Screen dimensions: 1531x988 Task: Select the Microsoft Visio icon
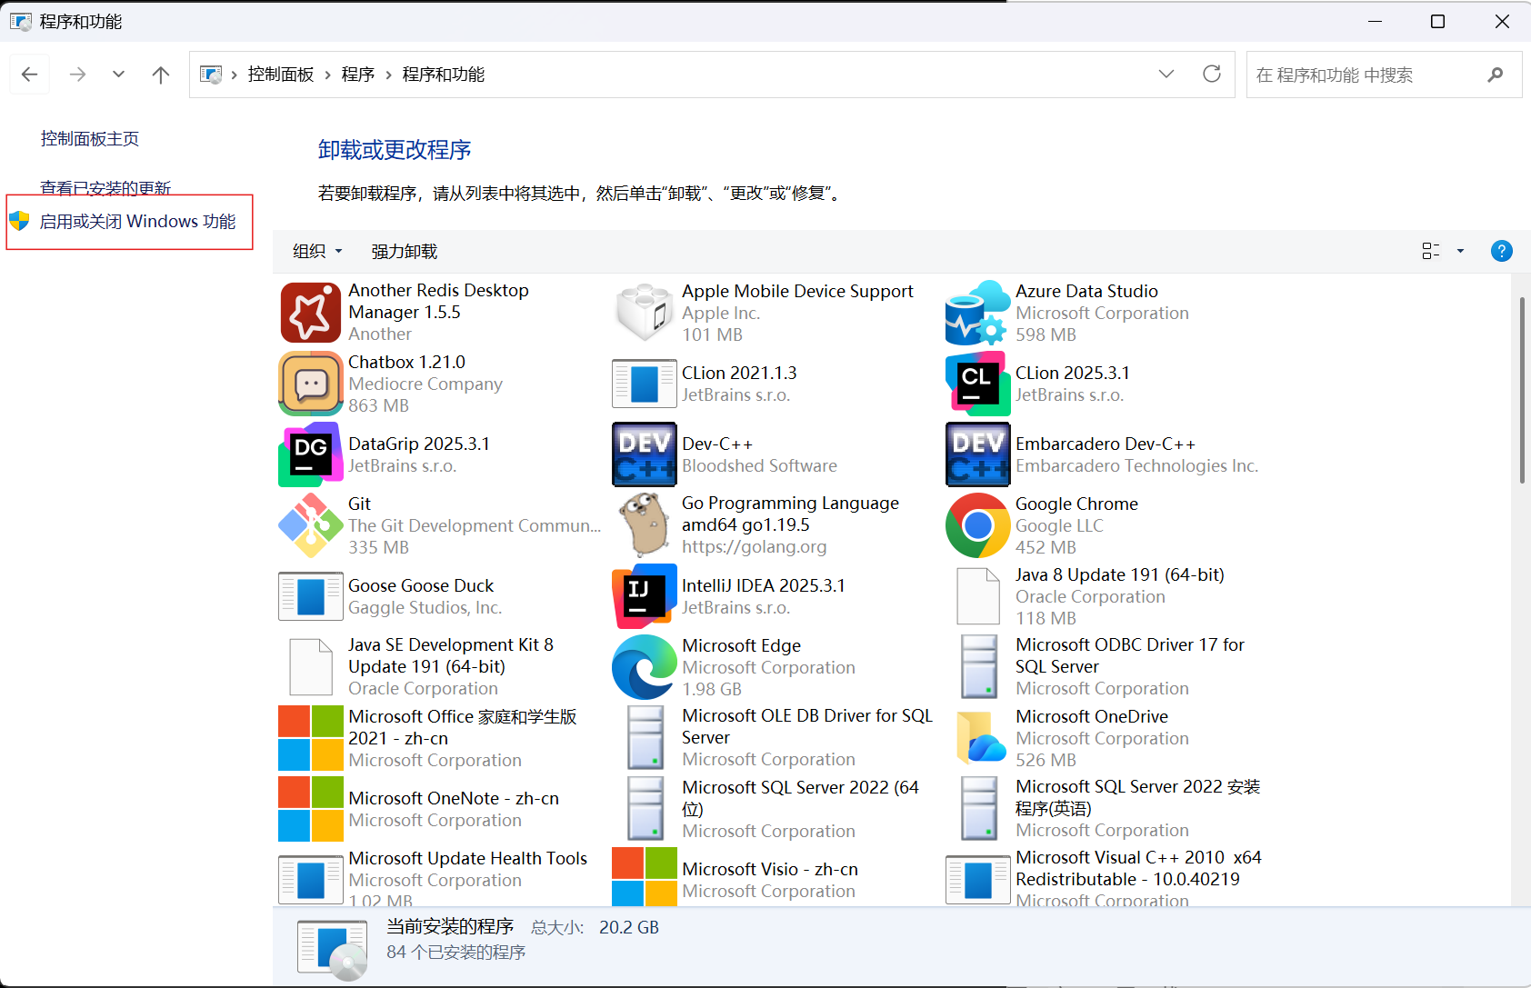pos(645,876)
